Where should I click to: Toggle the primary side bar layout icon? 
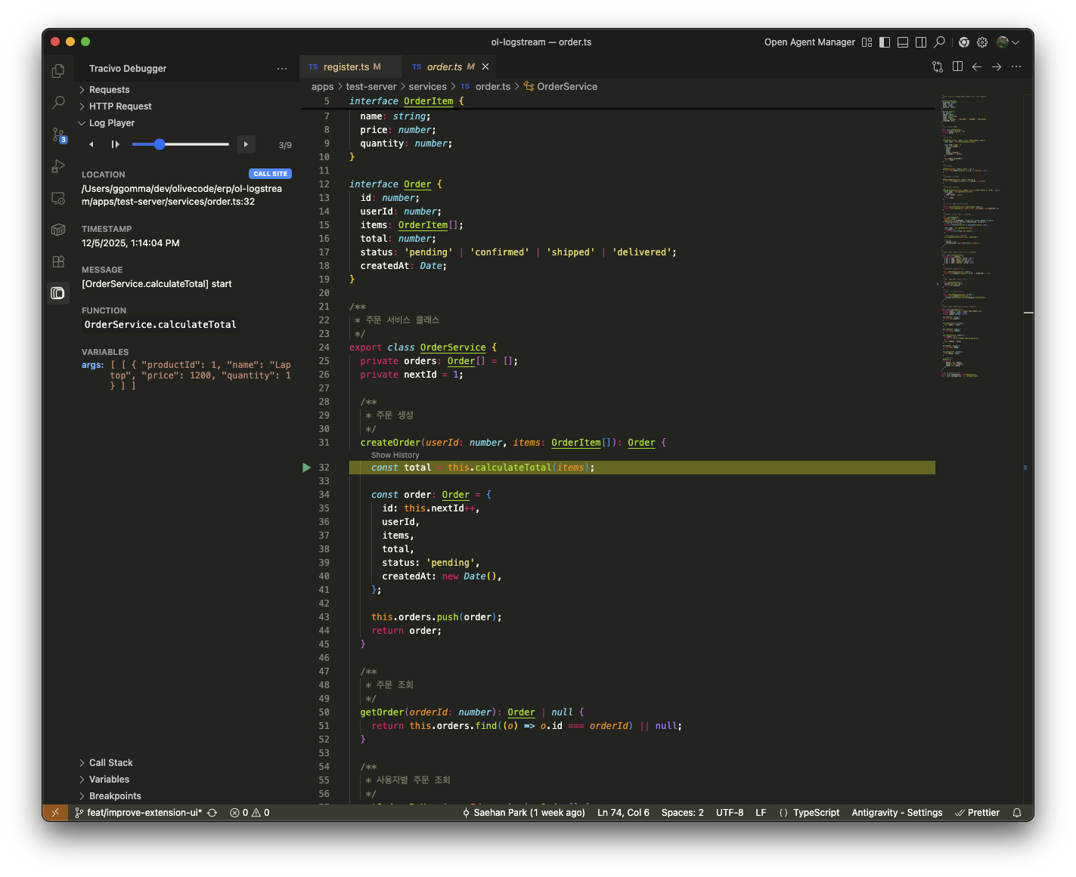[x=885, y=42]
